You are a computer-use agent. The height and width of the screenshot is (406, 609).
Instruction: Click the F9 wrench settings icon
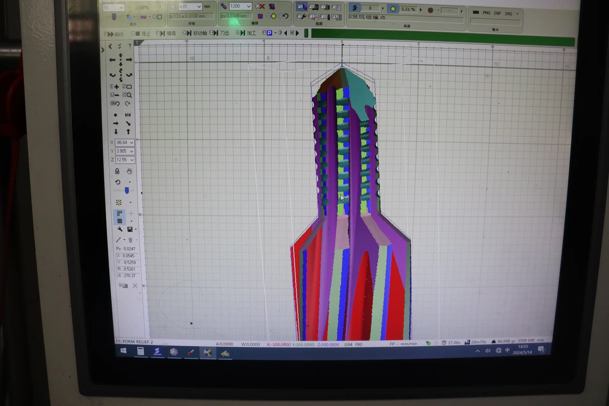pyautogui.click(x=301, y=16)
